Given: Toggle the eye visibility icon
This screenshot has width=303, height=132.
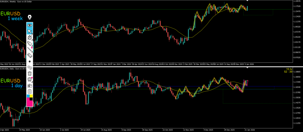Looking at the screenshot, I should 30,25.
